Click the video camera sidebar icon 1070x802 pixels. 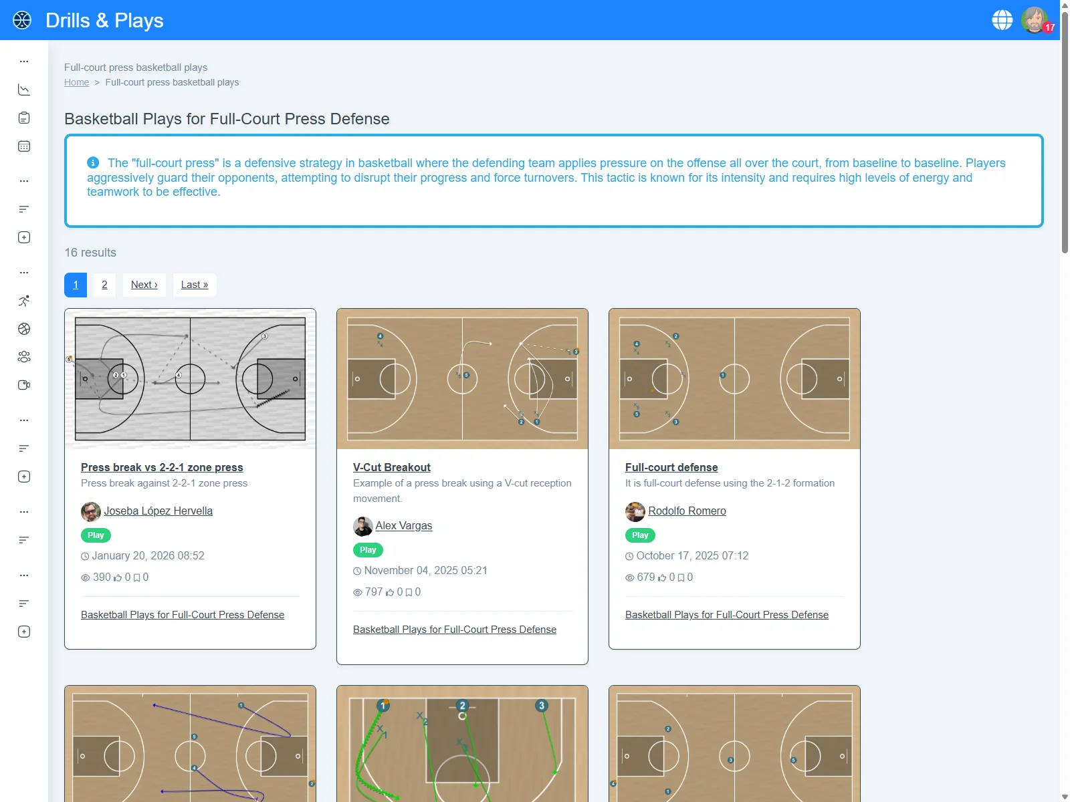click(24, 385)
